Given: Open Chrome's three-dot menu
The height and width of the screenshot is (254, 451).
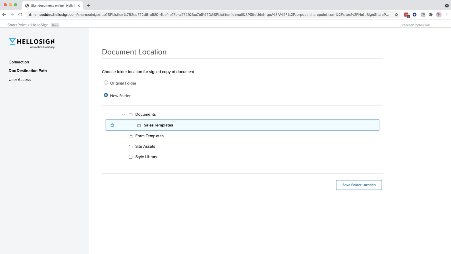Looking at the screenshot, I should coord(447,15).
